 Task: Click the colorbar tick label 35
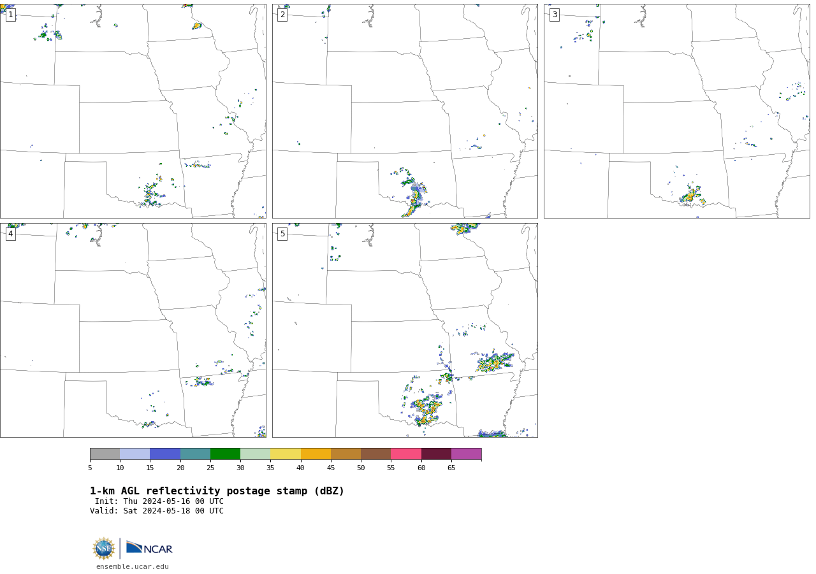(270, 468)
